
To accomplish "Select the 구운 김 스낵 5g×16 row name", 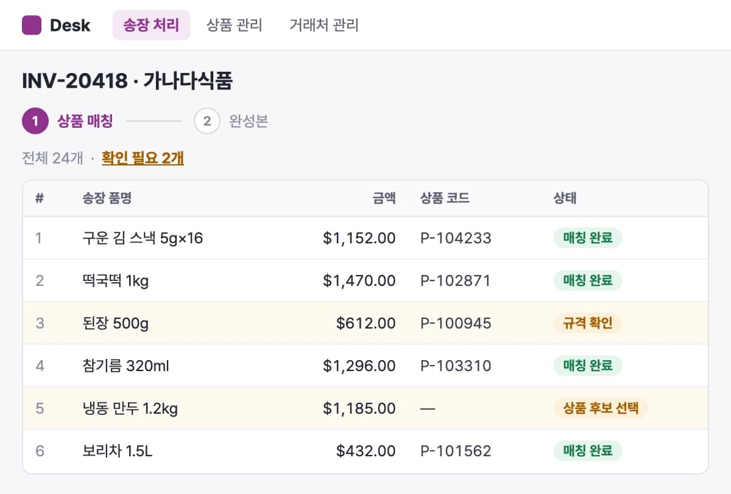I will pyautogui.click(x=143, y=238).
